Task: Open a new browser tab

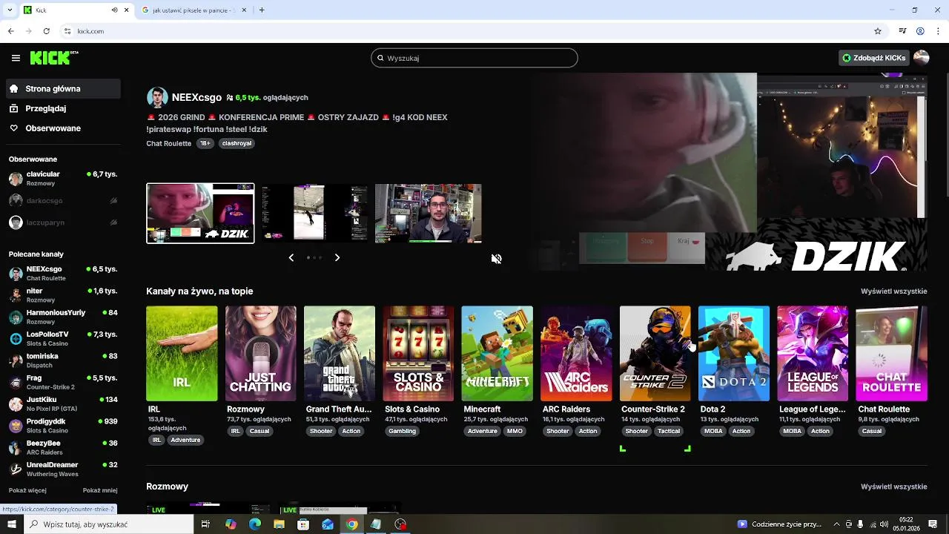Action: coord(261,10)
